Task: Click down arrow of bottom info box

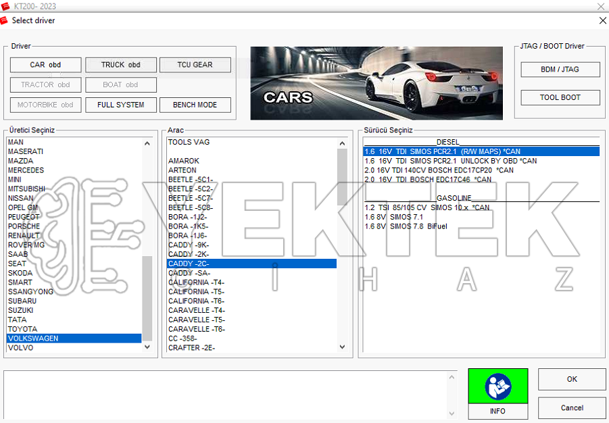Action: [452, 414]
